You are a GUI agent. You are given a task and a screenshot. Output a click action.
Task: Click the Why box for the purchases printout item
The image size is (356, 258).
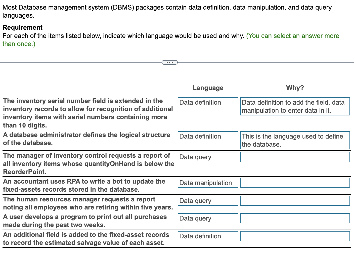pos(295,218)
